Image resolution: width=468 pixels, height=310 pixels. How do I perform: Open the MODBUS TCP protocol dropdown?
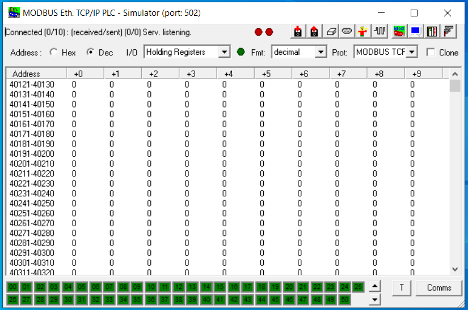(x=412, y=52)
